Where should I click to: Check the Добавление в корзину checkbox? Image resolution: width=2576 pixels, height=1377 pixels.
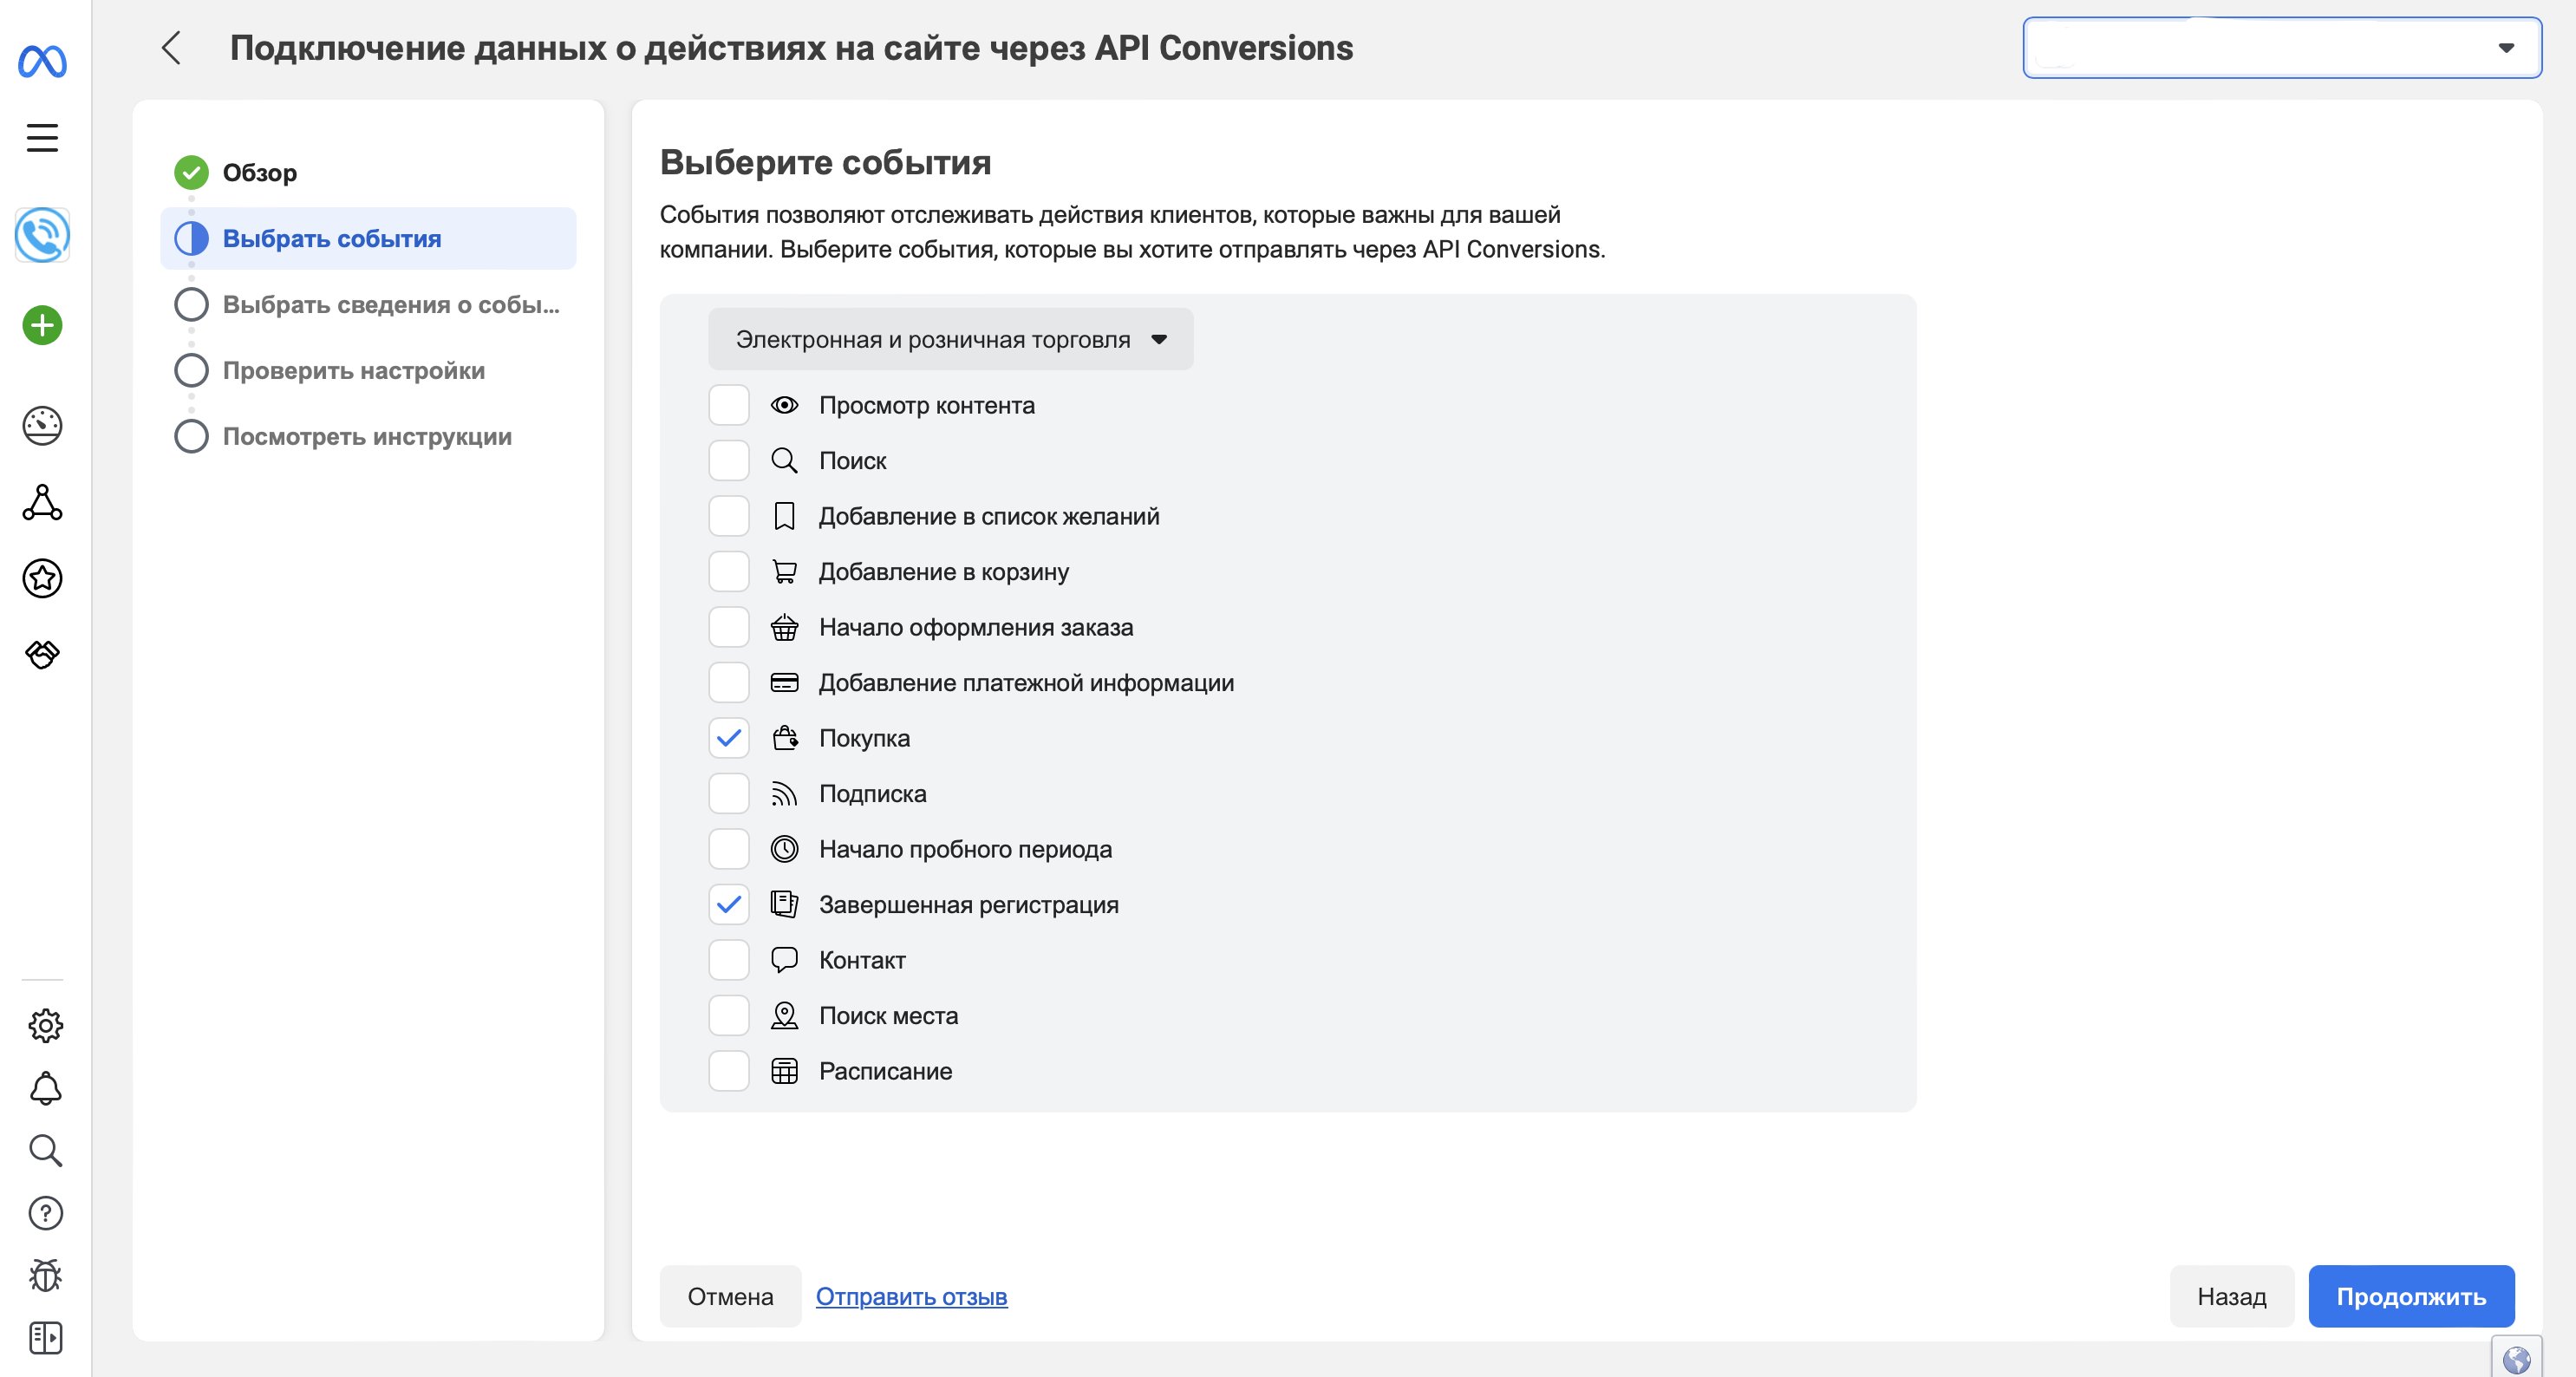(x=729, y=572)
